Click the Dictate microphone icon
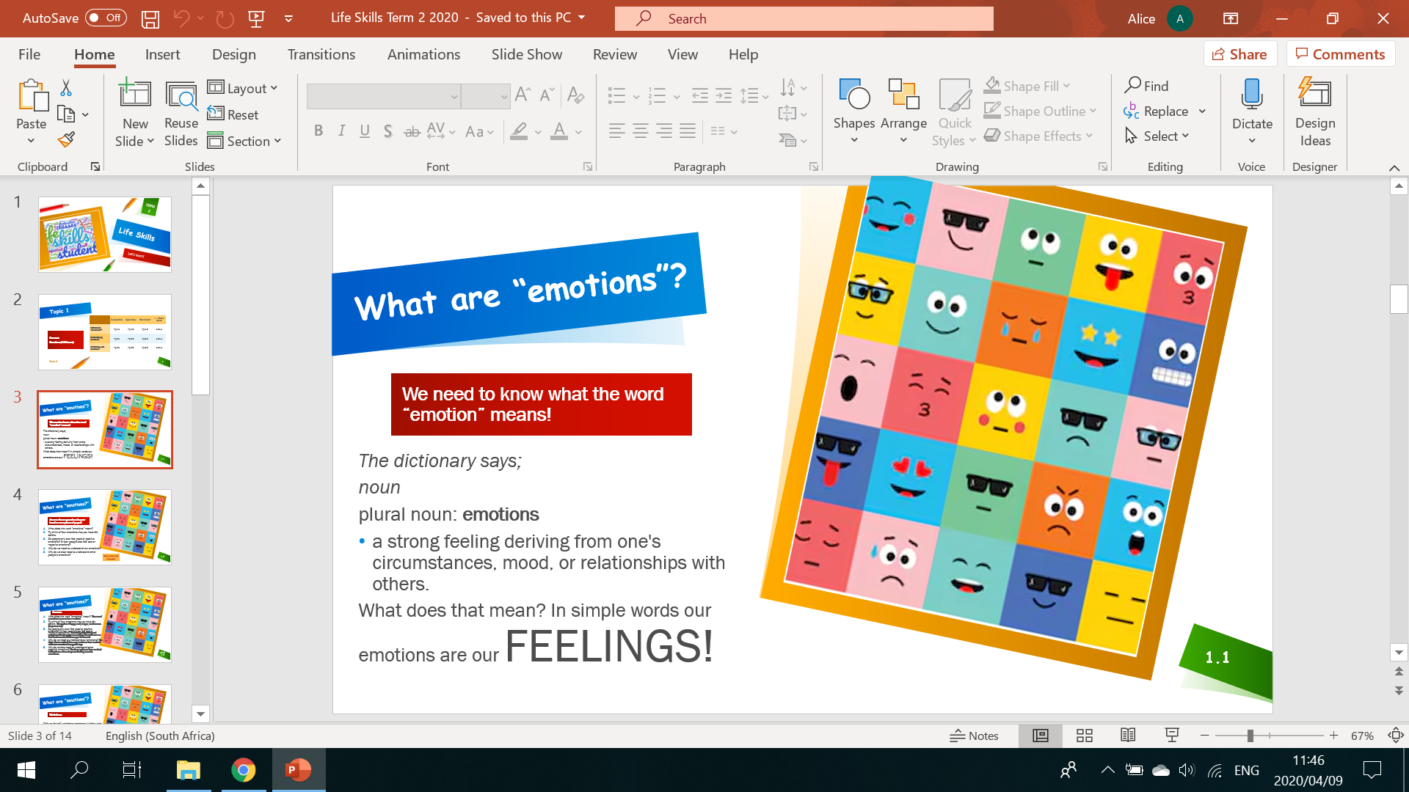 point(1252,95)
